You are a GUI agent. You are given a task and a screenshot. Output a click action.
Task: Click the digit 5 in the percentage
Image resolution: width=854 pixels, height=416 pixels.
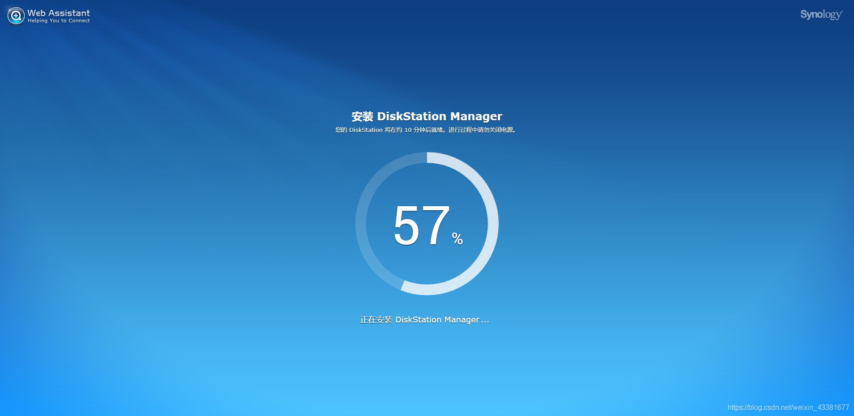click(x=406, y=225)
